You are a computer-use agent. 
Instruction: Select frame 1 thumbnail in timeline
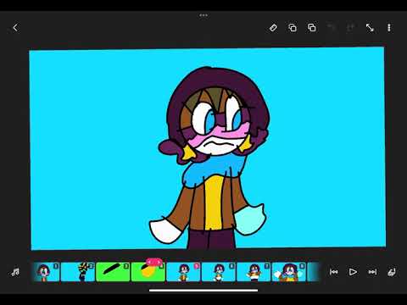pyautogui.click(x=46, y=272)
